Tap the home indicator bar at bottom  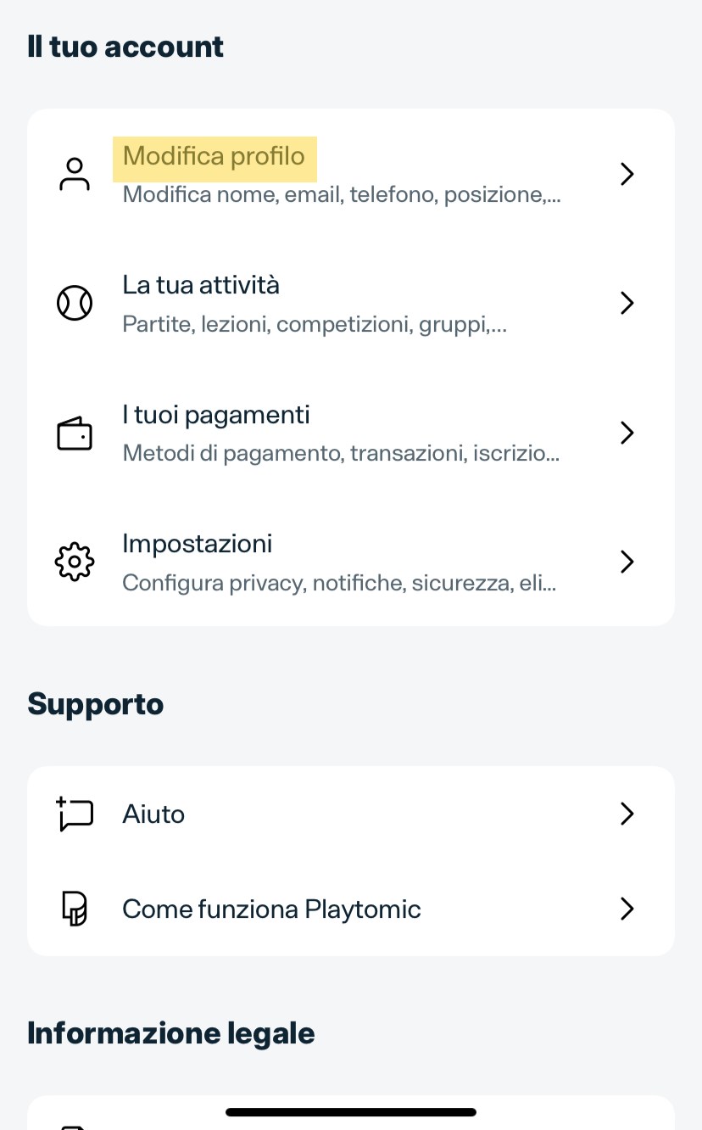[x=351, y=1112]
